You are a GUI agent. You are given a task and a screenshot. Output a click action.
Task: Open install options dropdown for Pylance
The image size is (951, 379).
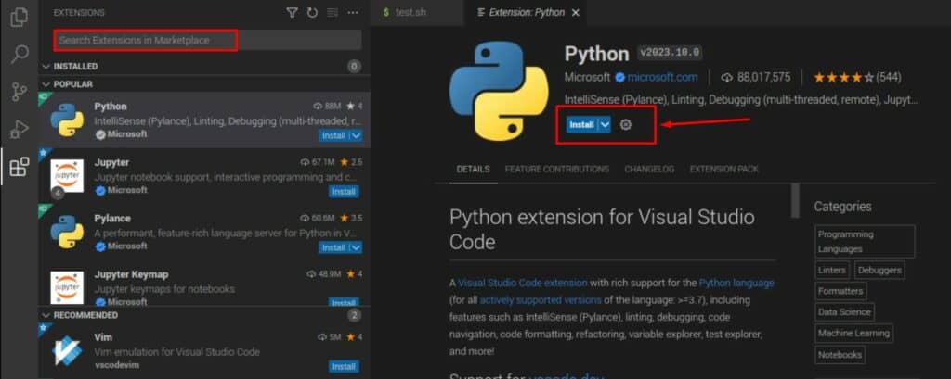[x=356, y=247]
